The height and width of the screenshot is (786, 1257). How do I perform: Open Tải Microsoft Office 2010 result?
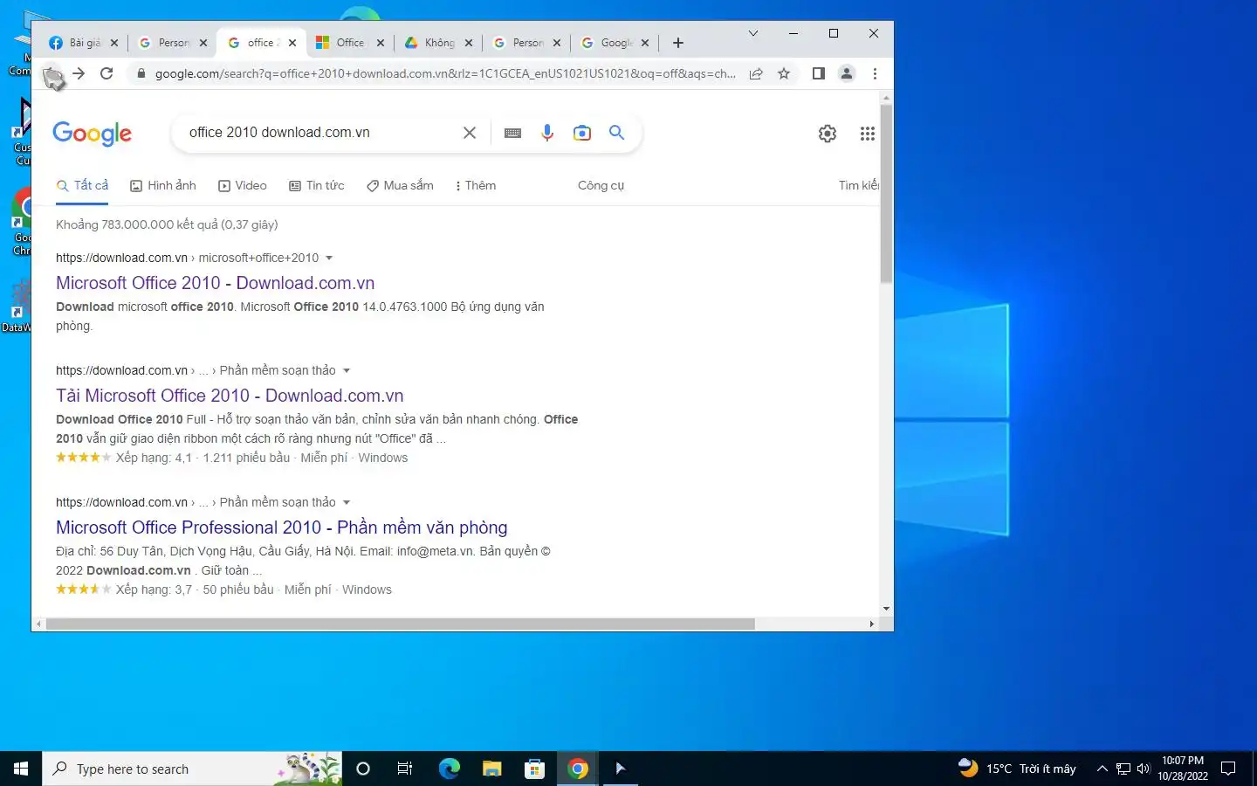(x=230, y=396)
